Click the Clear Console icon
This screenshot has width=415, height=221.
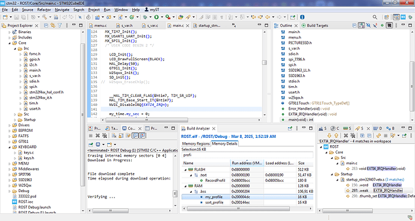click(x=114, y=135)
